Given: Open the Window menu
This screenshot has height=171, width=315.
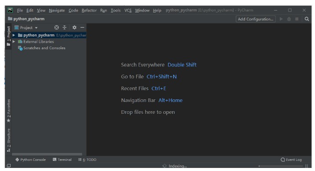Looking at the screenshot, I should pyautogui.click(x=142, y=10).
